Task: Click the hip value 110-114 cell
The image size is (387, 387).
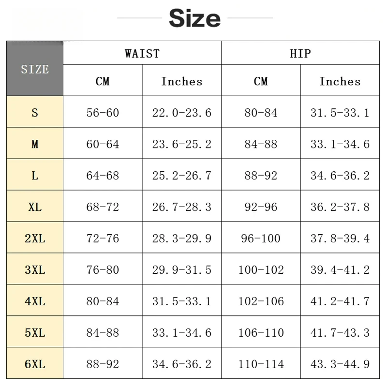Action: point(261,363)
